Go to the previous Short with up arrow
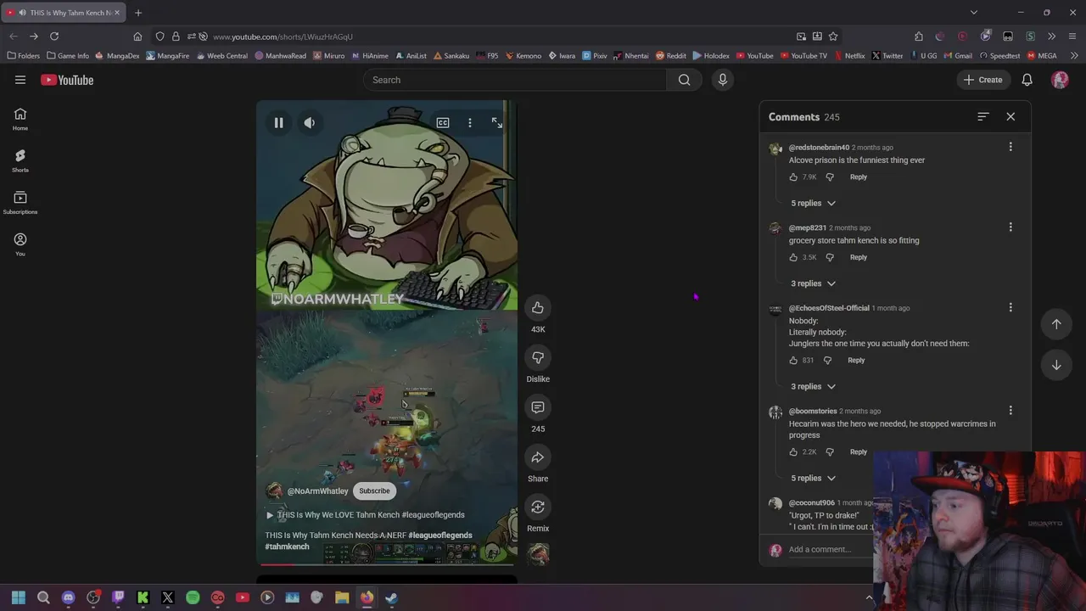 1056,324
